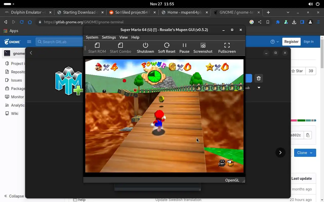Screen dimensions: 324x202
Task: Open the View menu in Mupen GUI
Action: 124,37
